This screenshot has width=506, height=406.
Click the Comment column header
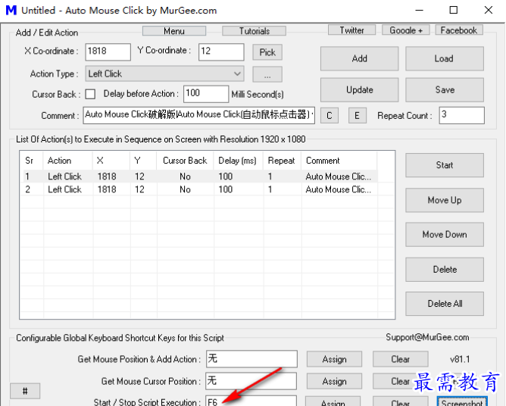click(339, 161)
